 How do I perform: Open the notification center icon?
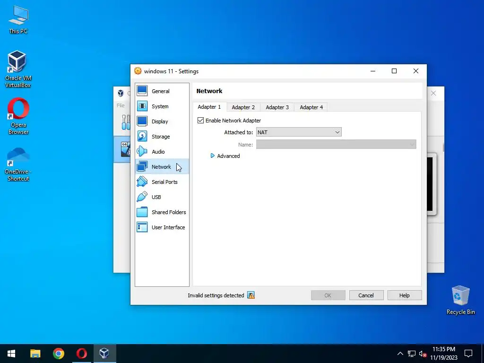click(x=468, y=354)
